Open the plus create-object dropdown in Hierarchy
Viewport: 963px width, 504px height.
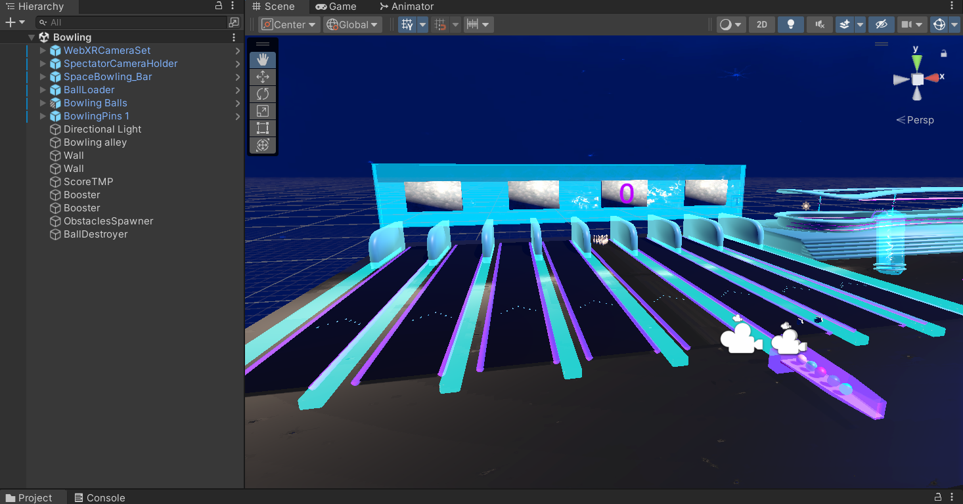click(x=15, y=22)
